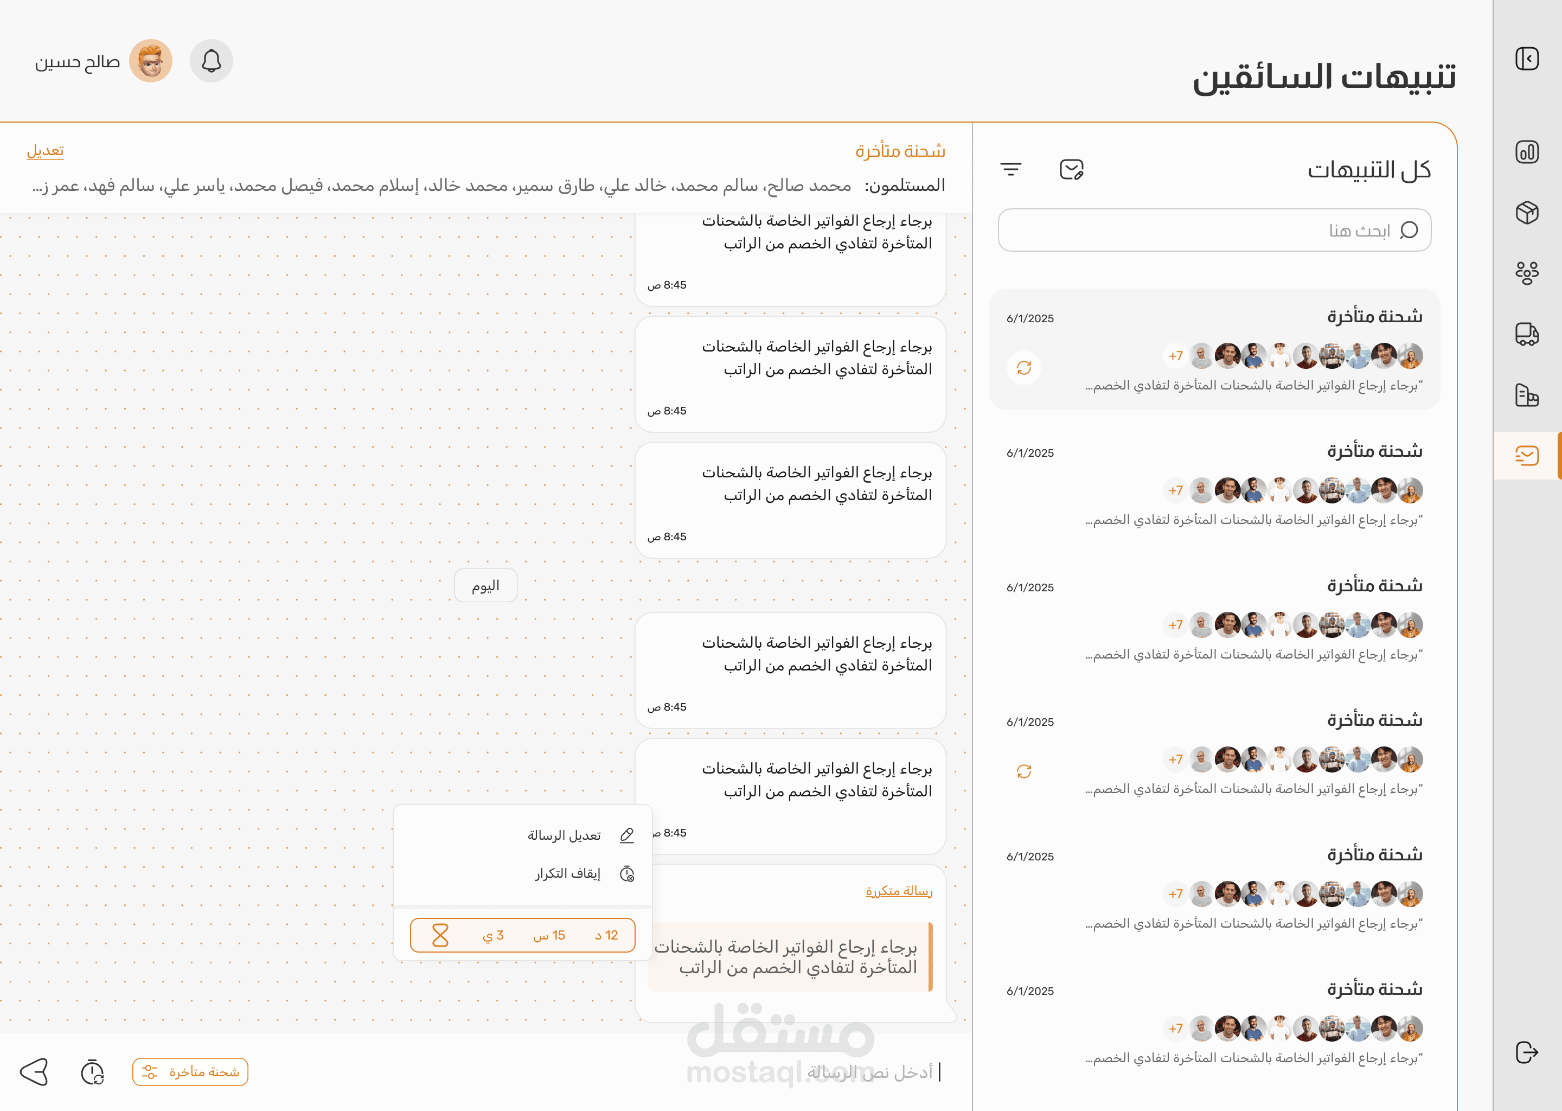Screen dimensions: 1562x1111
Task: Click the رسالة متكررة link
Action: (x=899, y=891)
